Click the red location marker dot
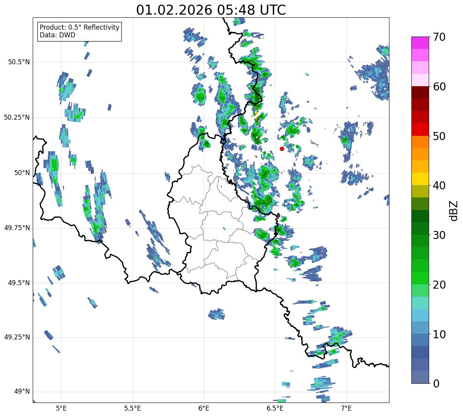The width and height of the screenshot is (463, 416). pos(282,149)
